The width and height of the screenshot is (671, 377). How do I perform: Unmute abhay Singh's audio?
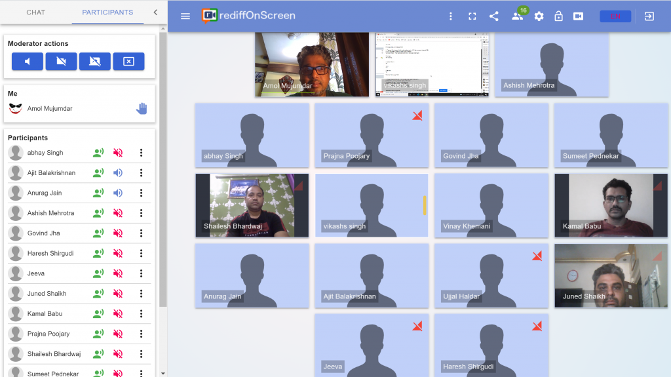(x=118, y=153)
